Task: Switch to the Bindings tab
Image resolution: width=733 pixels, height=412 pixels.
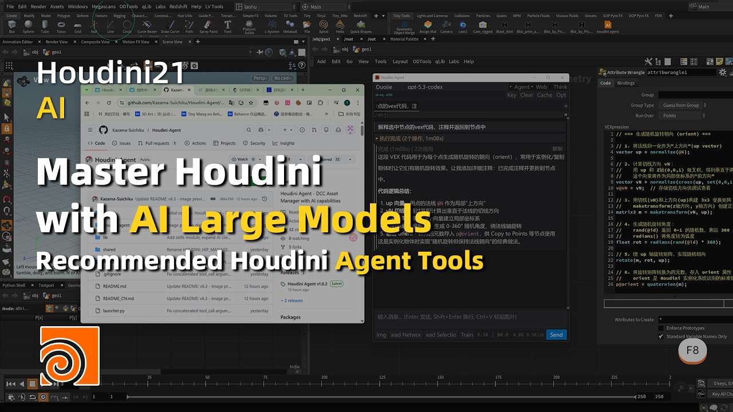Action: 625,83
